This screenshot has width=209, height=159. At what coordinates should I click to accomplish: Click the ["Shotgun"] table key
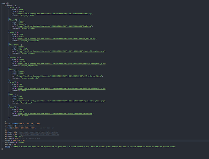tap(13, 57)
